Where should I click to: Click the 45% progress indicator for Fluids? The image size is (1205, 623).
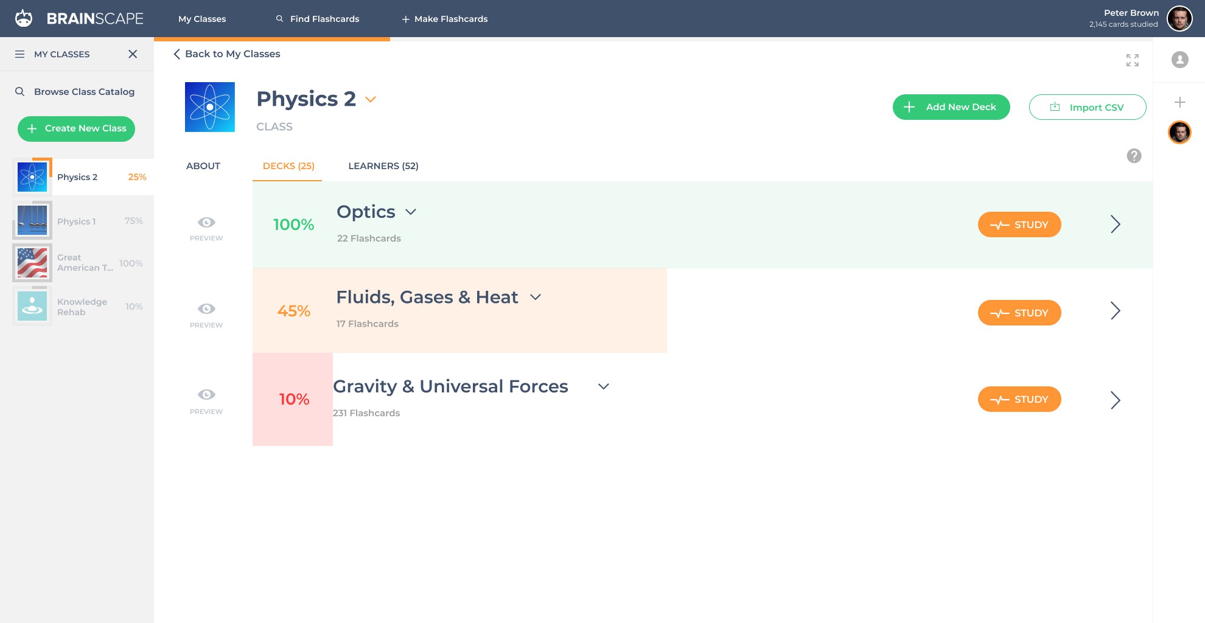pos(294,311)
